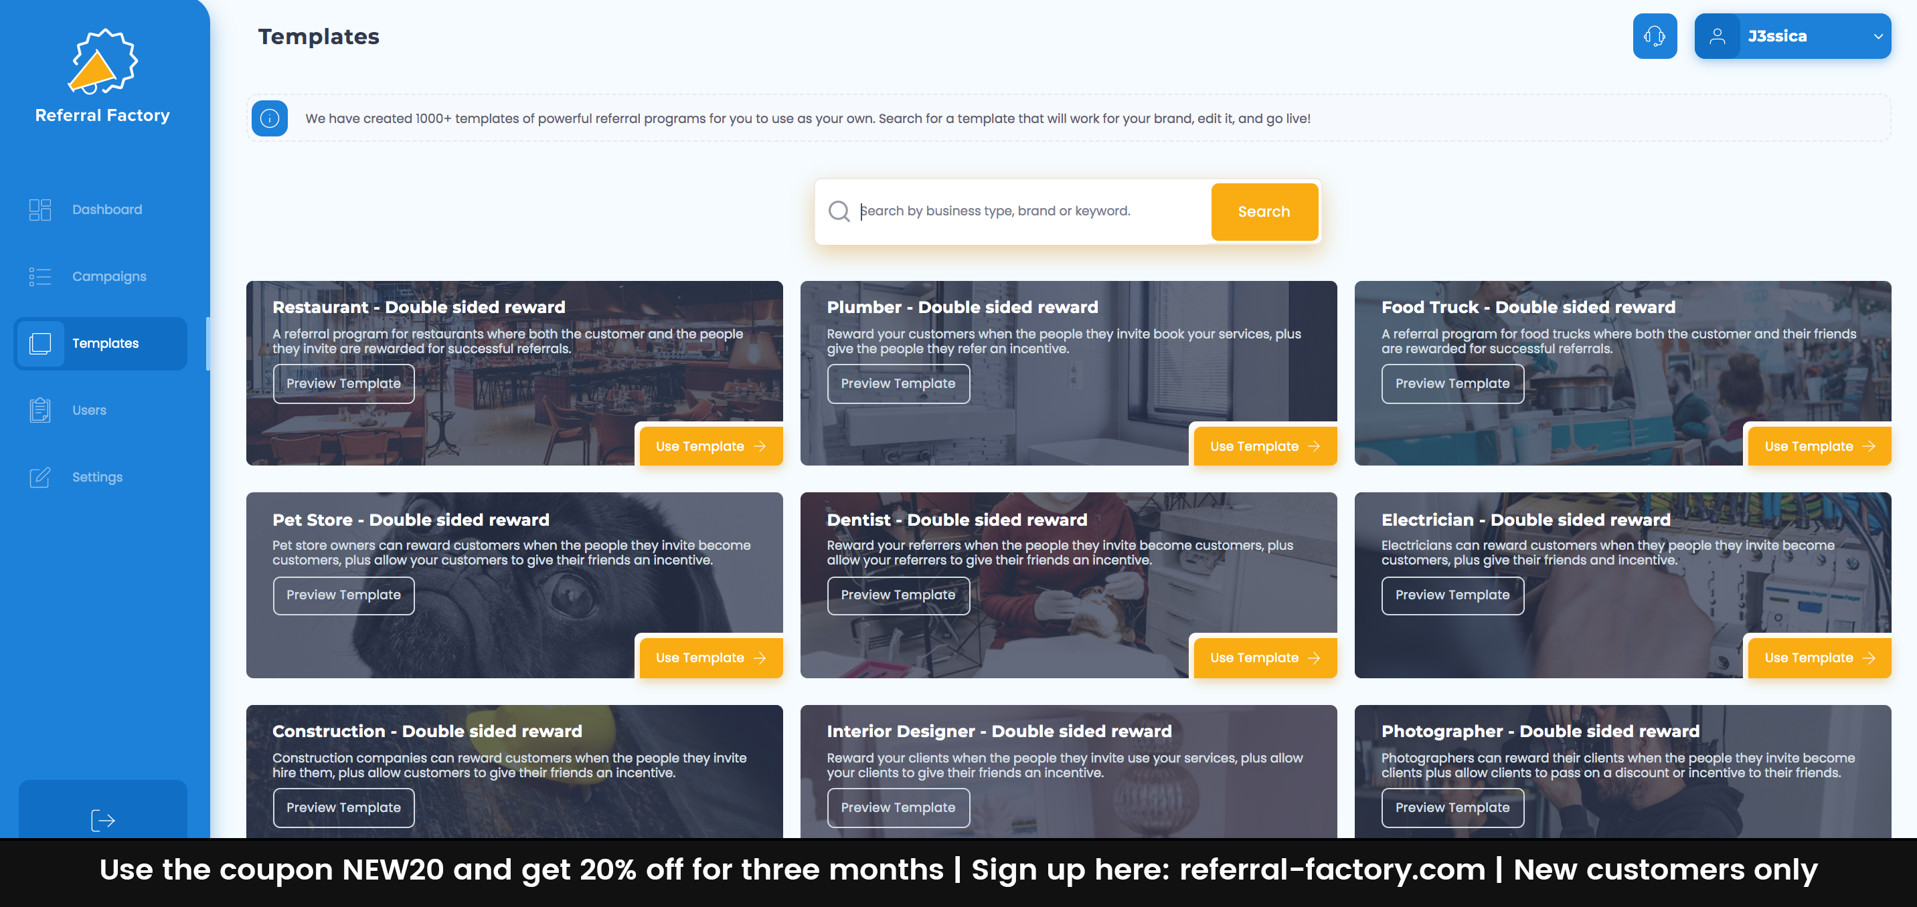Select the Campaigns icon in sidebar
Viewport: 1917px width, 907px height.
(40, 276)
